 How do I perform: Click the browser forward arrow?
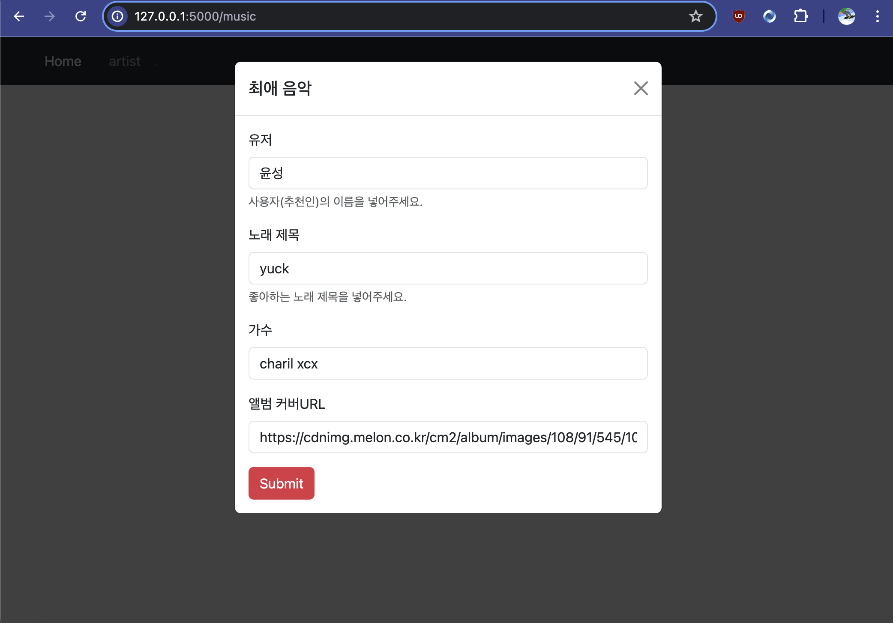click(x=50, y=16)
